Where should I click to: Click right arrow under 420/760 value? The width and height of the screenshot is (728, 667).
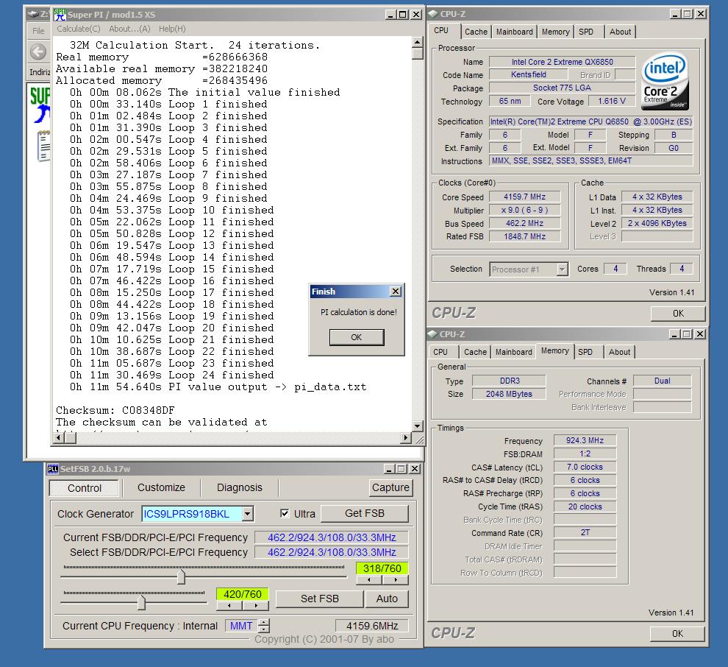point(256,606)
